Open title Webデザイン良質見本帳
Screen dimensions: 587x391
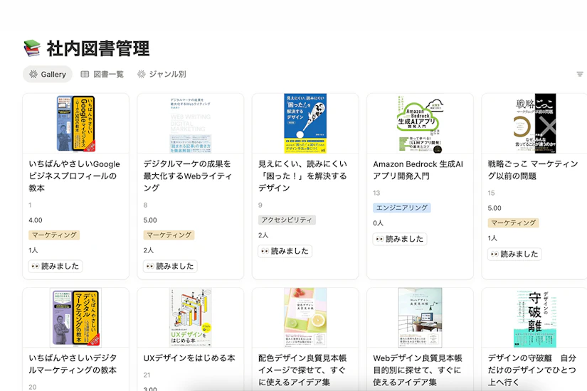[x=418, y=370]
